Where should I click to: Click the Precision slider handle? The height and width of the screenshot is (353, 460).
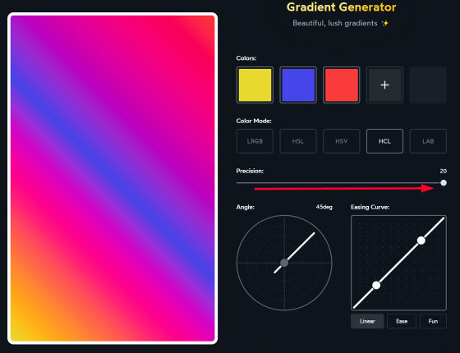click(444, 183)
